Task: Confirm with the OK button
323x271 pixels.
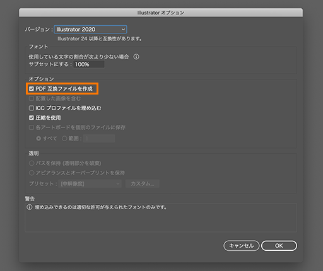Action: click(x=279, y=246)
